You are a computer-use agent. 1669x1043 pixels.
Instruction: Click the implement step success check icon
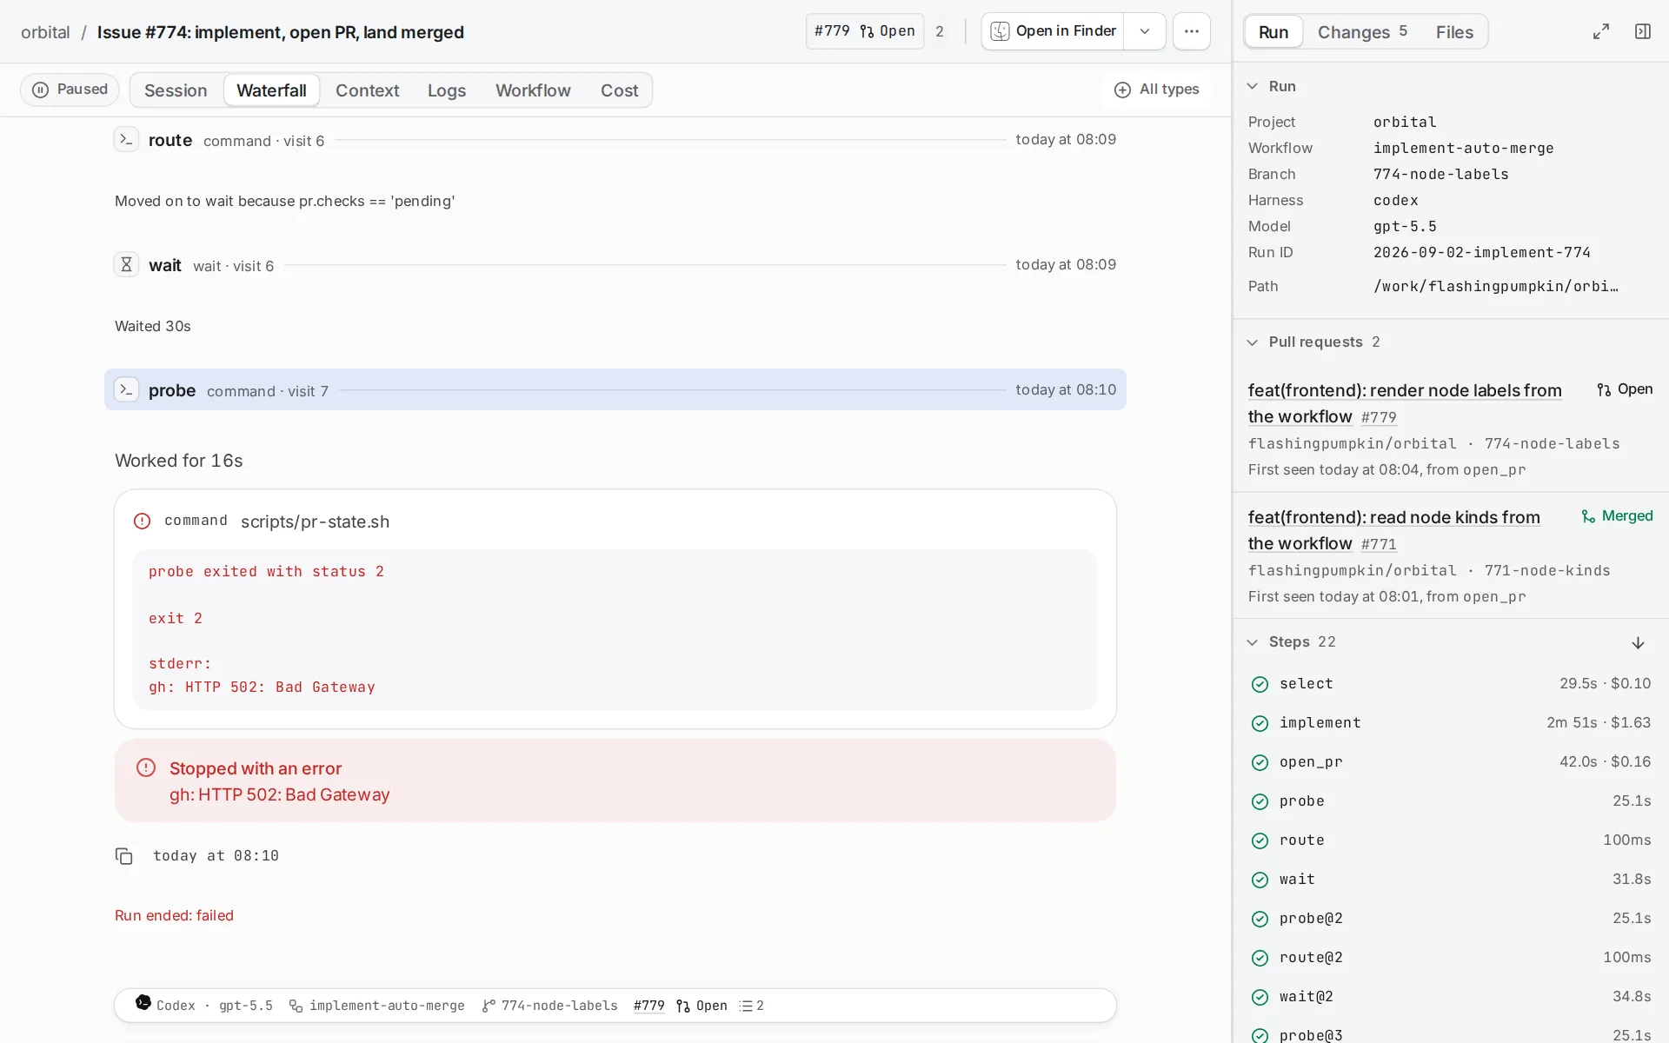(1260, 723)
